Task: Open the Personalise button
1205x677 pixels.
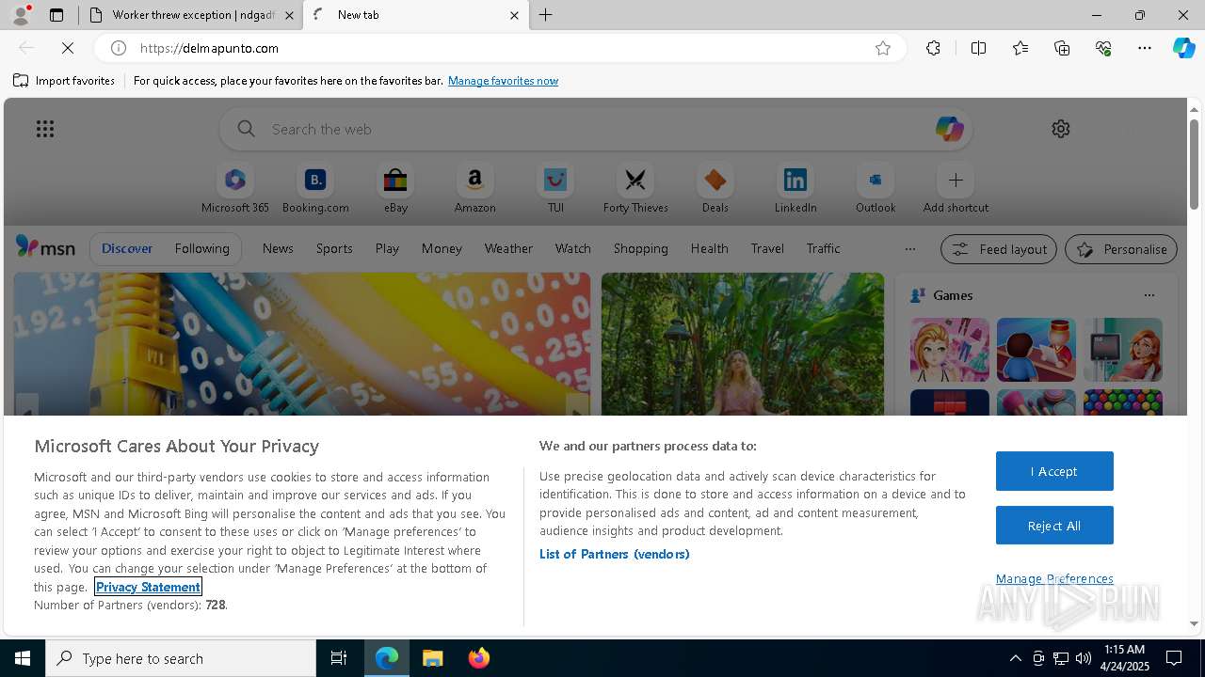Action: click(1121, 249)
